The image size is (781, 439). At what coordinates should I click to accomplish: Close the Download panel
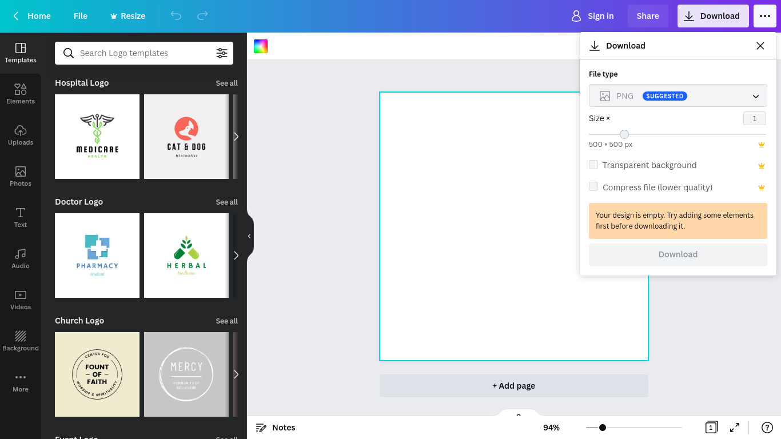[x=760, y=46]
